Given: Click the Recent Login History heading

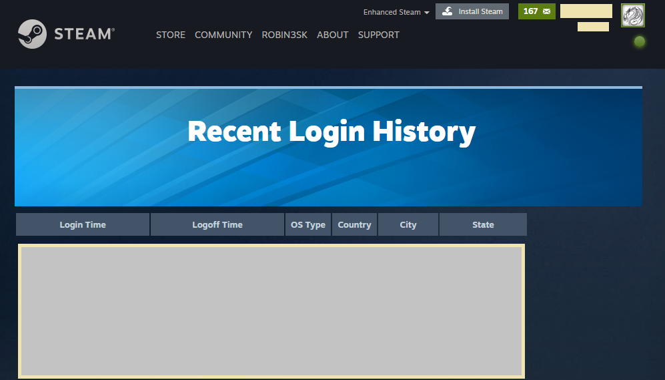Looking at the screenshot, I should tap(331, 132).
